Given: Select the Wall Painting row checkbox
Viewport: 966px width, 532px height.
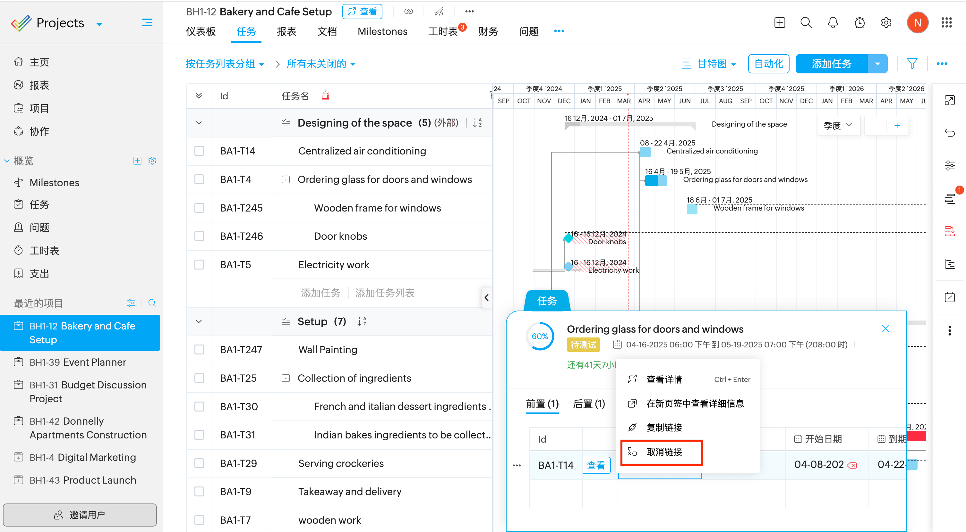Looking at the screenshot, I should (199, 350).
